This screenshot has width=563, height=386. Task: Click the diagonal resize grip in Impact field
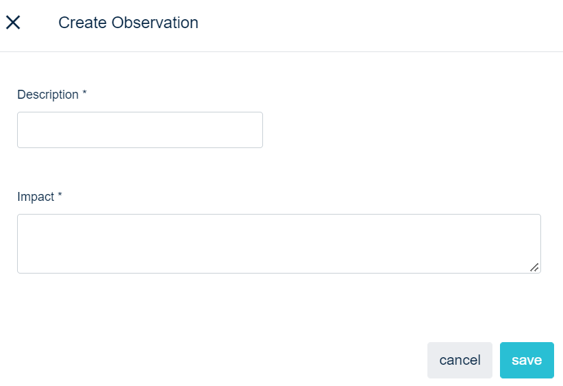(x=534, y=267)
